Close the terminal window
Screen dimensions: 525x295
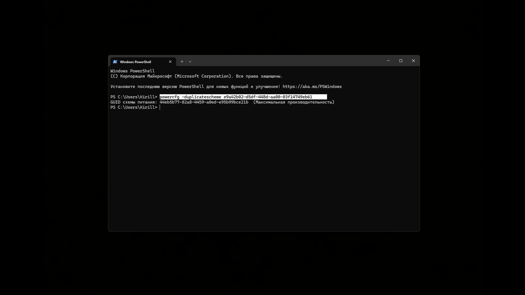tap(413, 61)
